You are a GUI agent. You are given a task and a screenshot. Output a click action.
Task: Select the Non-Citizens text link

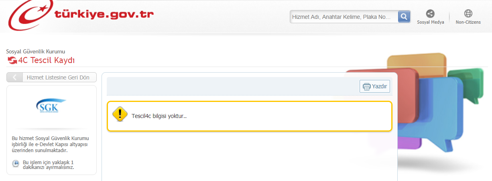coord(468,22)
